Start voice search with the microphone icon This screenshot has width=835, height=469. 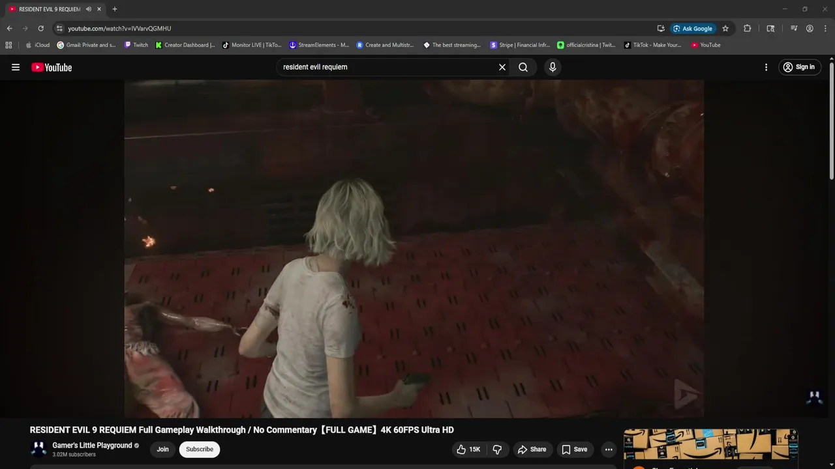click(x=553, y=67)
